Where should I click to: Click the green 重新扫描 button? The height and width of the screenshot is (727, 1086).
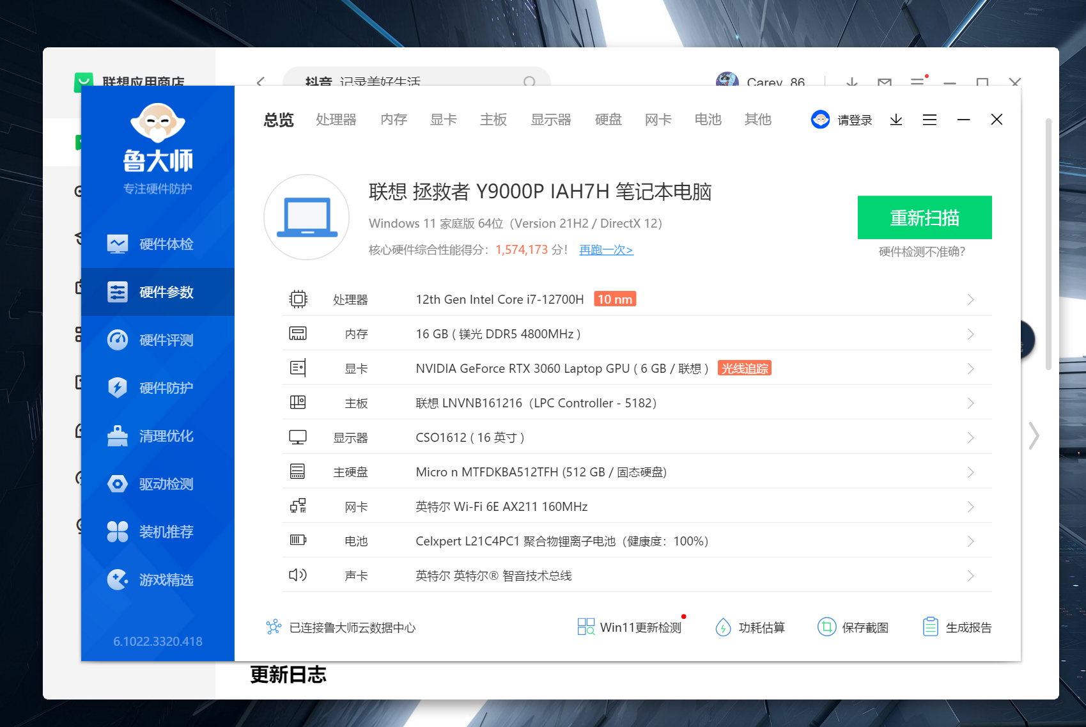925,217
